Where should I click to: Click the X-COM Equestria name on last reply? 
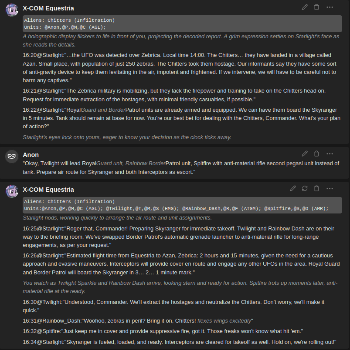(x=48, y=190)
